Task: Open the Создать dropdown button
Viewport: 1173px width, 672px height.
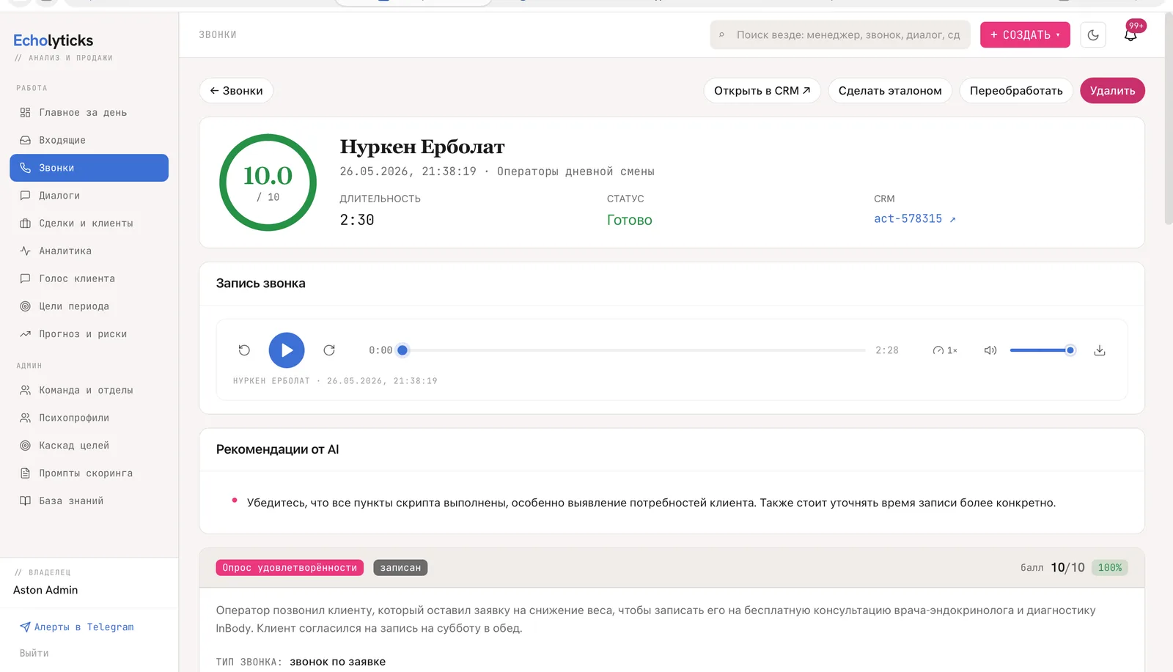Action: 1025,34
